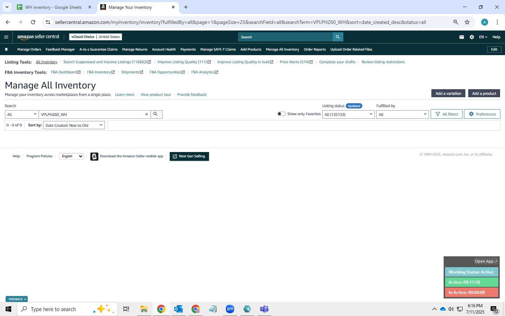505x316 pixels.
Task: Open Order Reports menu item
Action: (315, 50)
